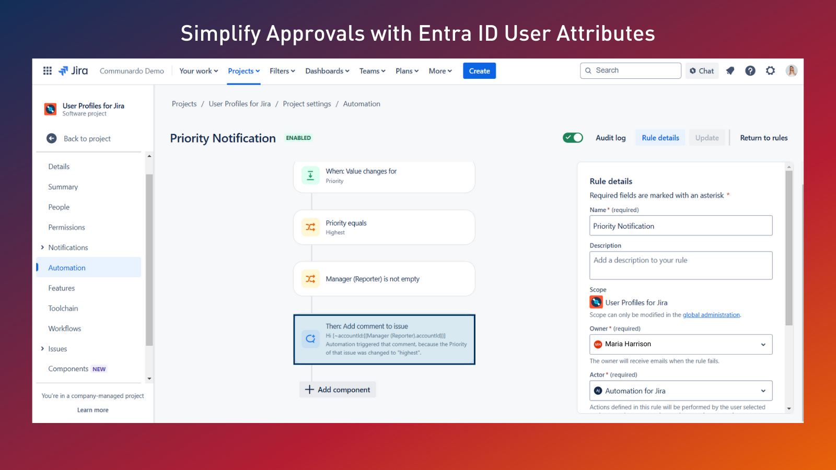Screen dimensions: 836x470
Task: Click into the Search field
Action: point(631,70)
